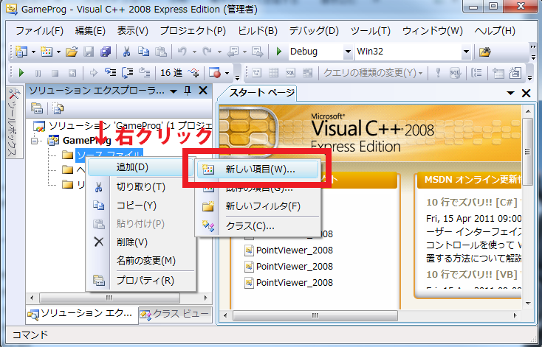542x347 pixels.
Task: Open the Win32 platform dropdown
Action: [x=466, y=52]
